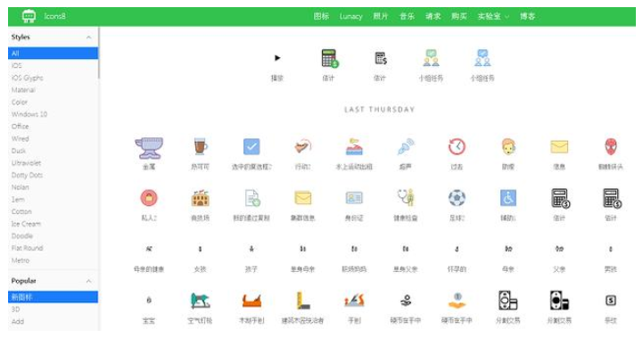The height and width of the screenshot is (346, 643).
Task: Pick the water sports boat icon
Action: 354,147
